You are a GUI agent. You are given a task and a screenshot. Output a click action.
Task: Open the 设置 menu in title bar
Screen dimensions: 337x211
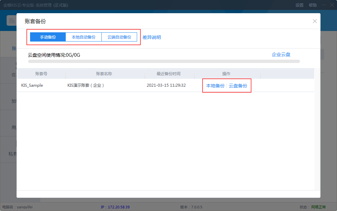coord(299,5)
